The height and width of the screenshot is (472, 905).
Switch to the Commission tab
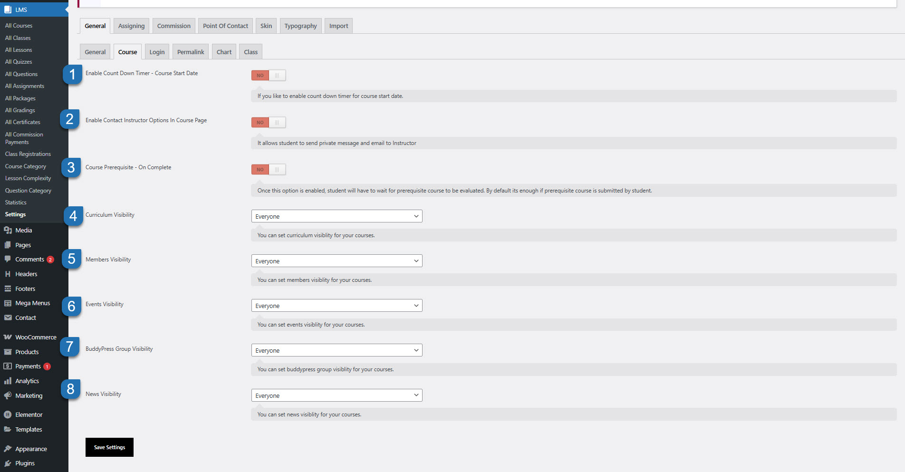coord(173,26)
